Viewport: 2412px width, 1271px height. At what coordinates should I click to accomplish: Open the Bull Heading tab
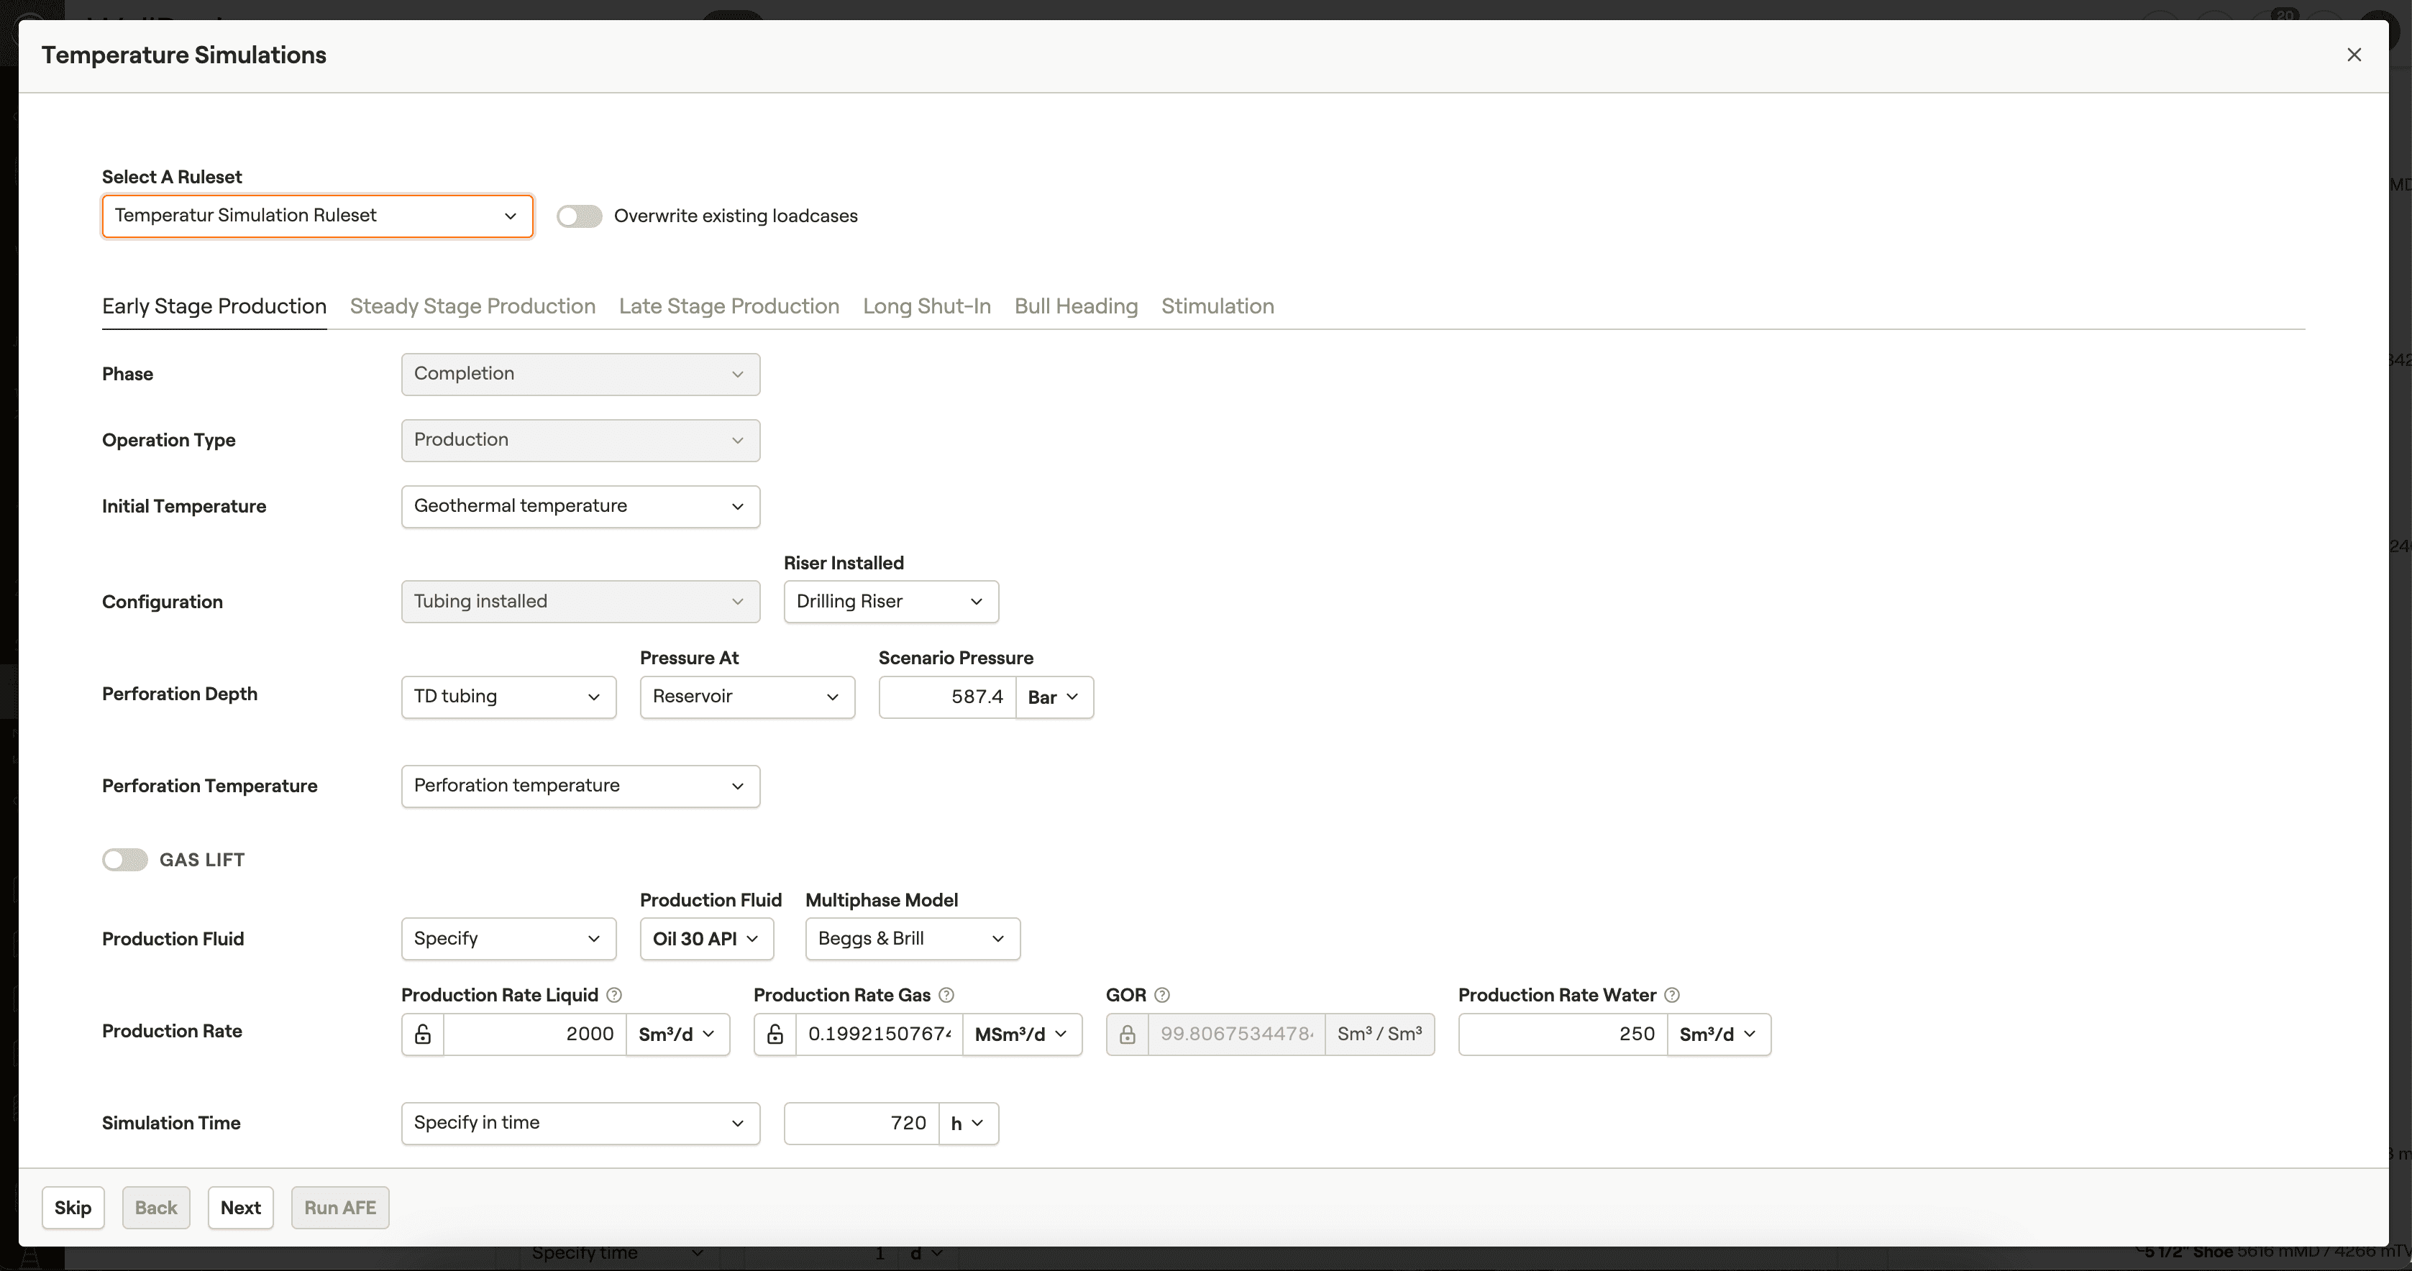[1076, 306]
